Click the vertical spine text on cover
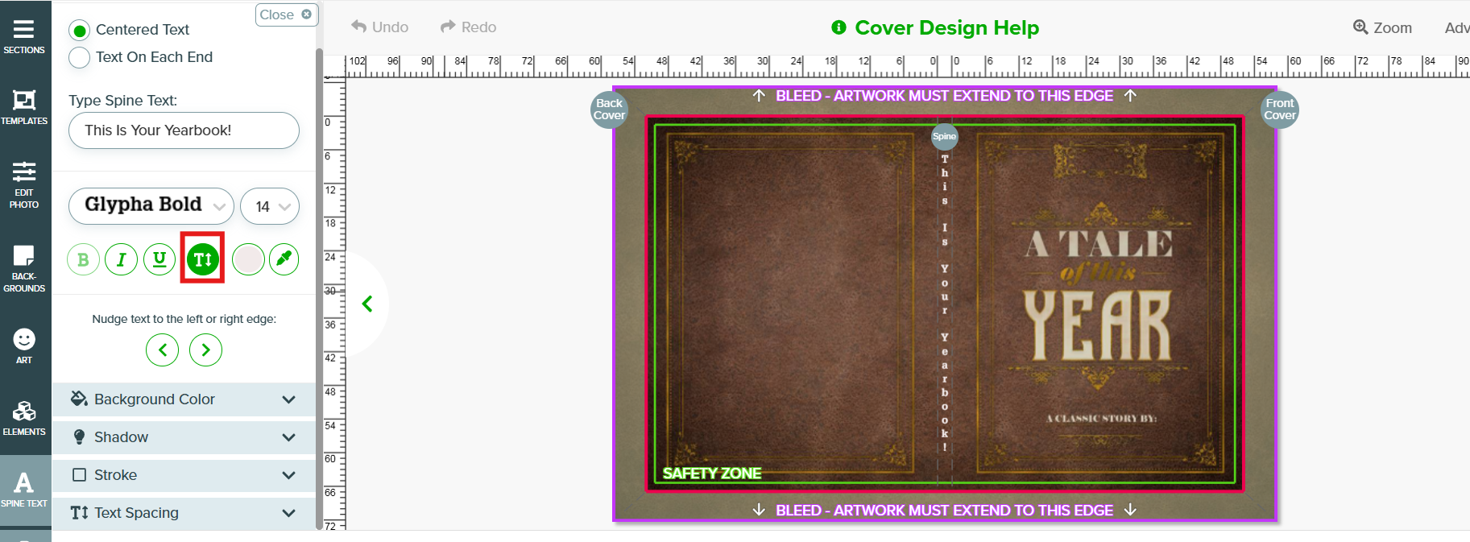1470x542 pixels. [945, 303]
